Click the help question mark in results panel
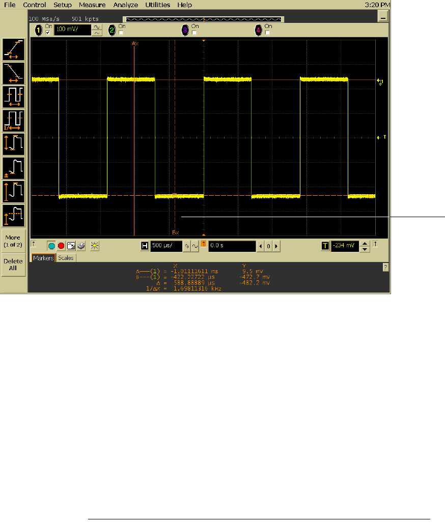 385,267
